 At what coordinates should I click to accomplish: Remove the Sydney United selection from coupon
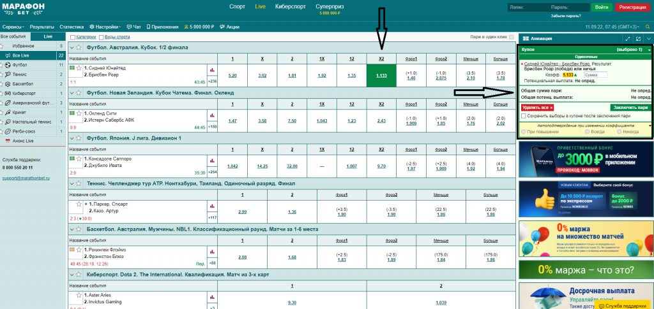[522, 64]
